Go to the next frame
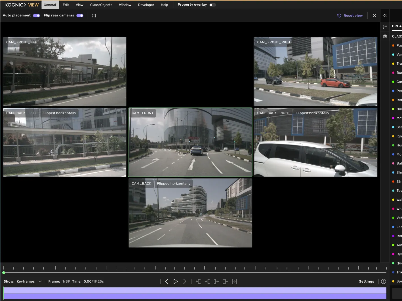This screenshot has height=301, width=402. coord(185,281)
